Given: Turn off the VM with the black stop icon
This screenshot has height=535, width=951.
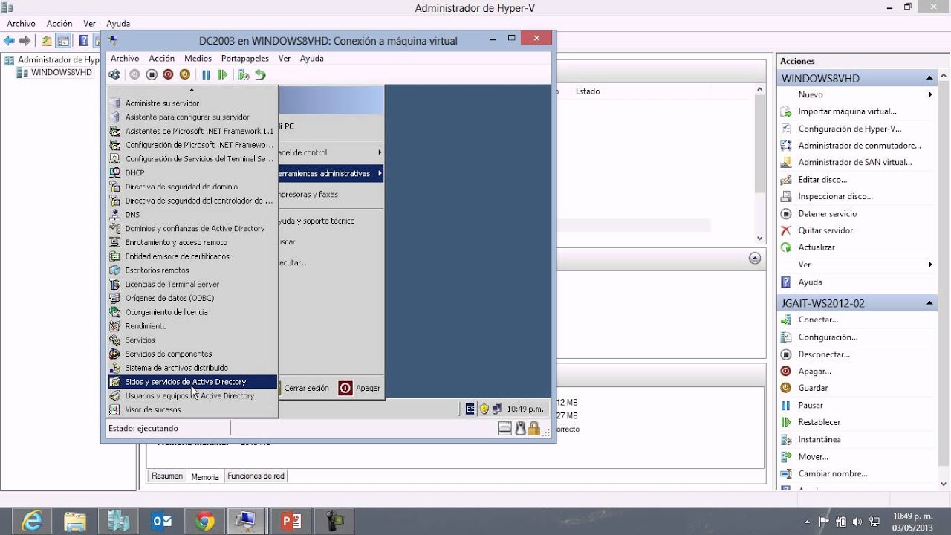Looking at the screenshot, I should (152, 74).
